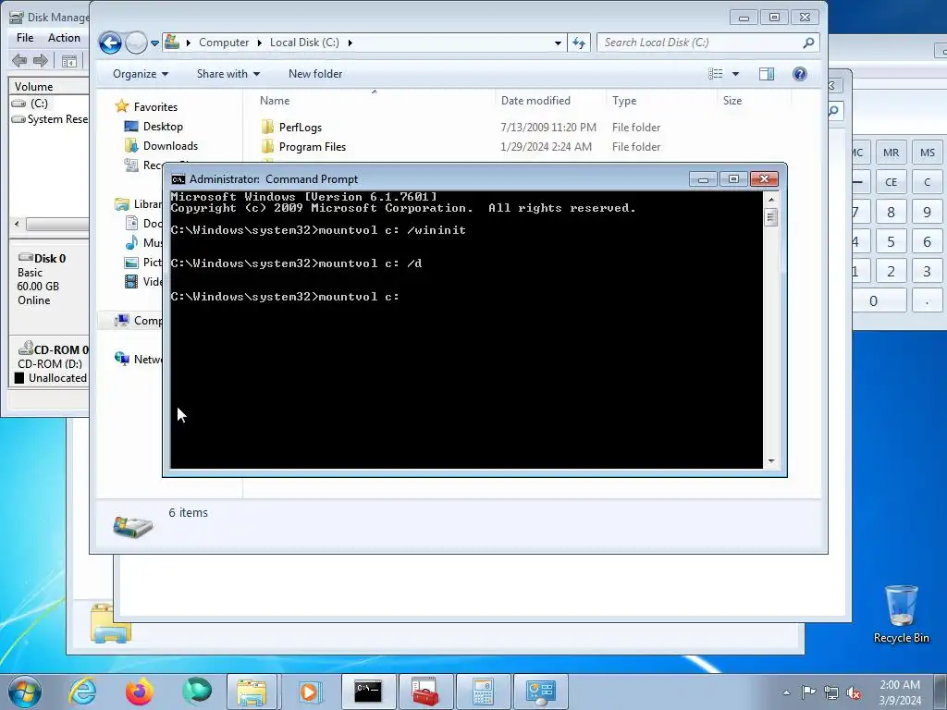Sort by the Name column header

tap(275, 101)
